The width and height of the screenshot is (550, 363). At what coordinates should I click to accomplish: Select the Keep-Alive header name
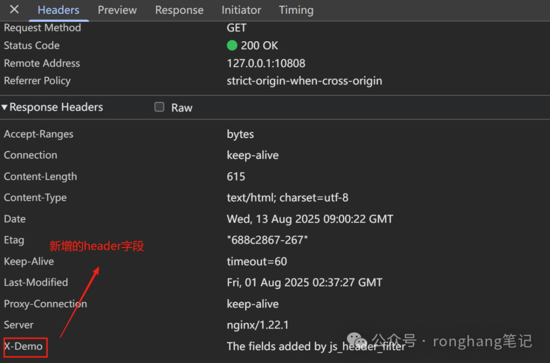[x=29, y=261]
